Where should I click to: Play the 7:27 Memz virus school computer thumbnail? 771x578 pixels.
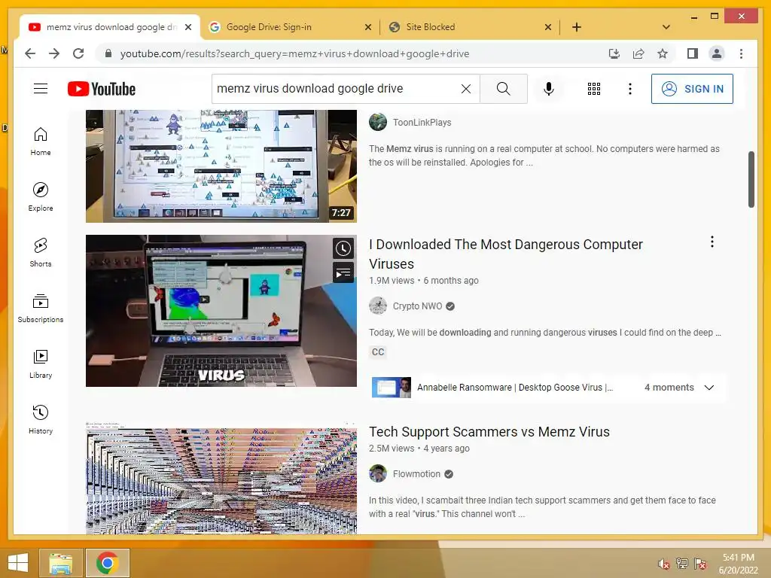click(221, 166)
